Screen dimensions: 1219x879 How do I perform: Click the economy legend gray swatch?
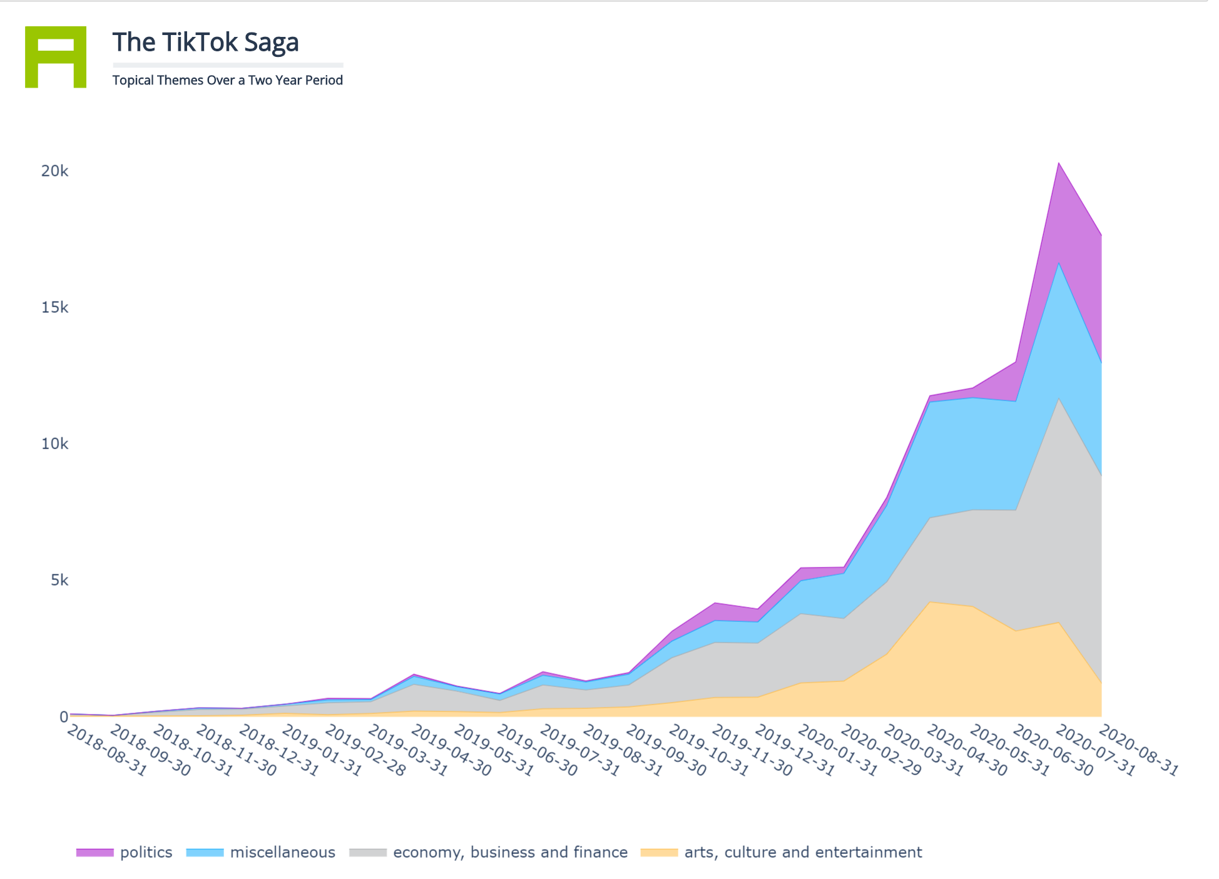coord(368,852)
